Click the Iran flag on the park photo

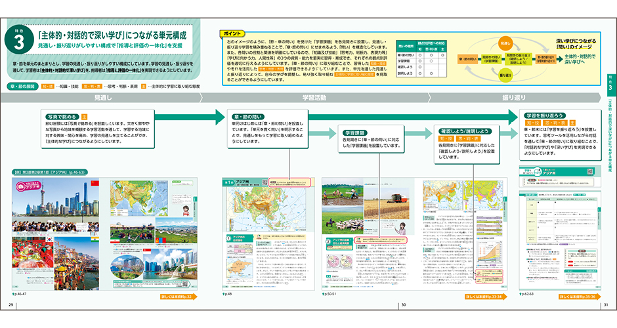coord(116,240)
